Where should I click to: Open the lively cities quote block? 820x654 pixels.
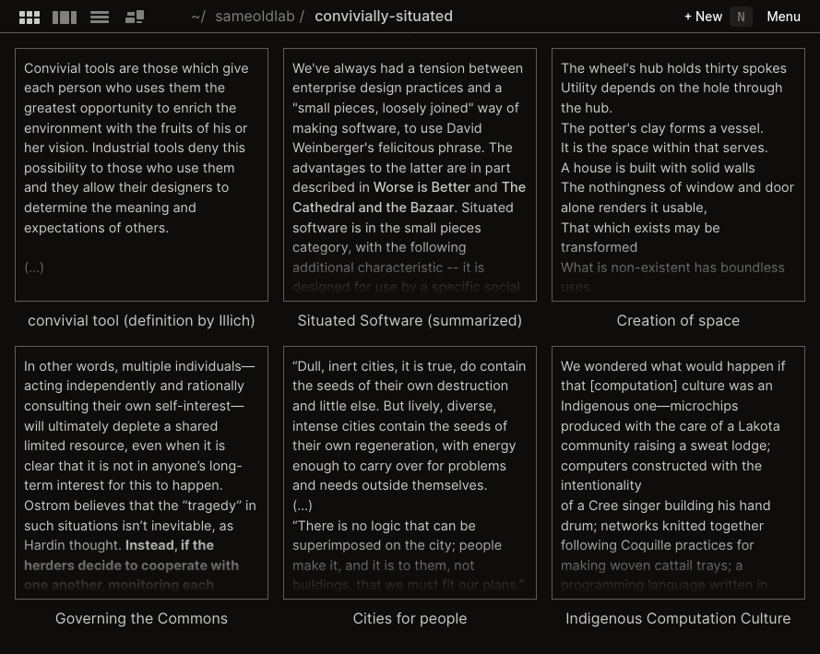[410, 472]
